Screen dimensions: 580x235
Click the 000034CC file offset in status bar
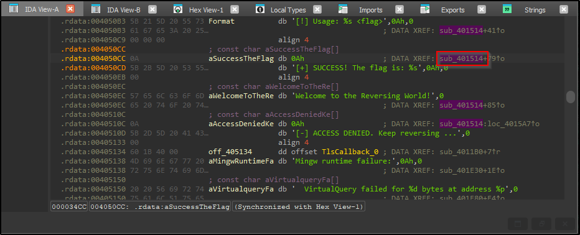point(69,206)
